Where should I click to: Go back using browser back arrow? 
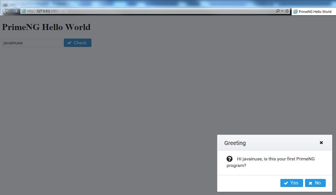tap(5, 11)
